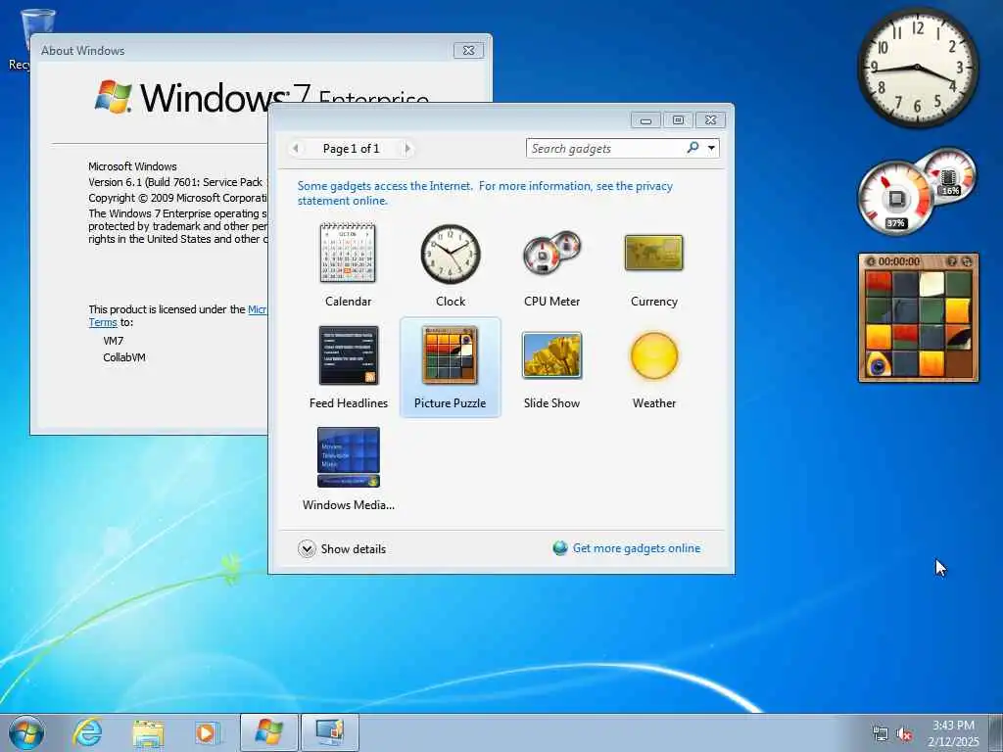Select the CPU Meter gadget icon

click(551, 254)
